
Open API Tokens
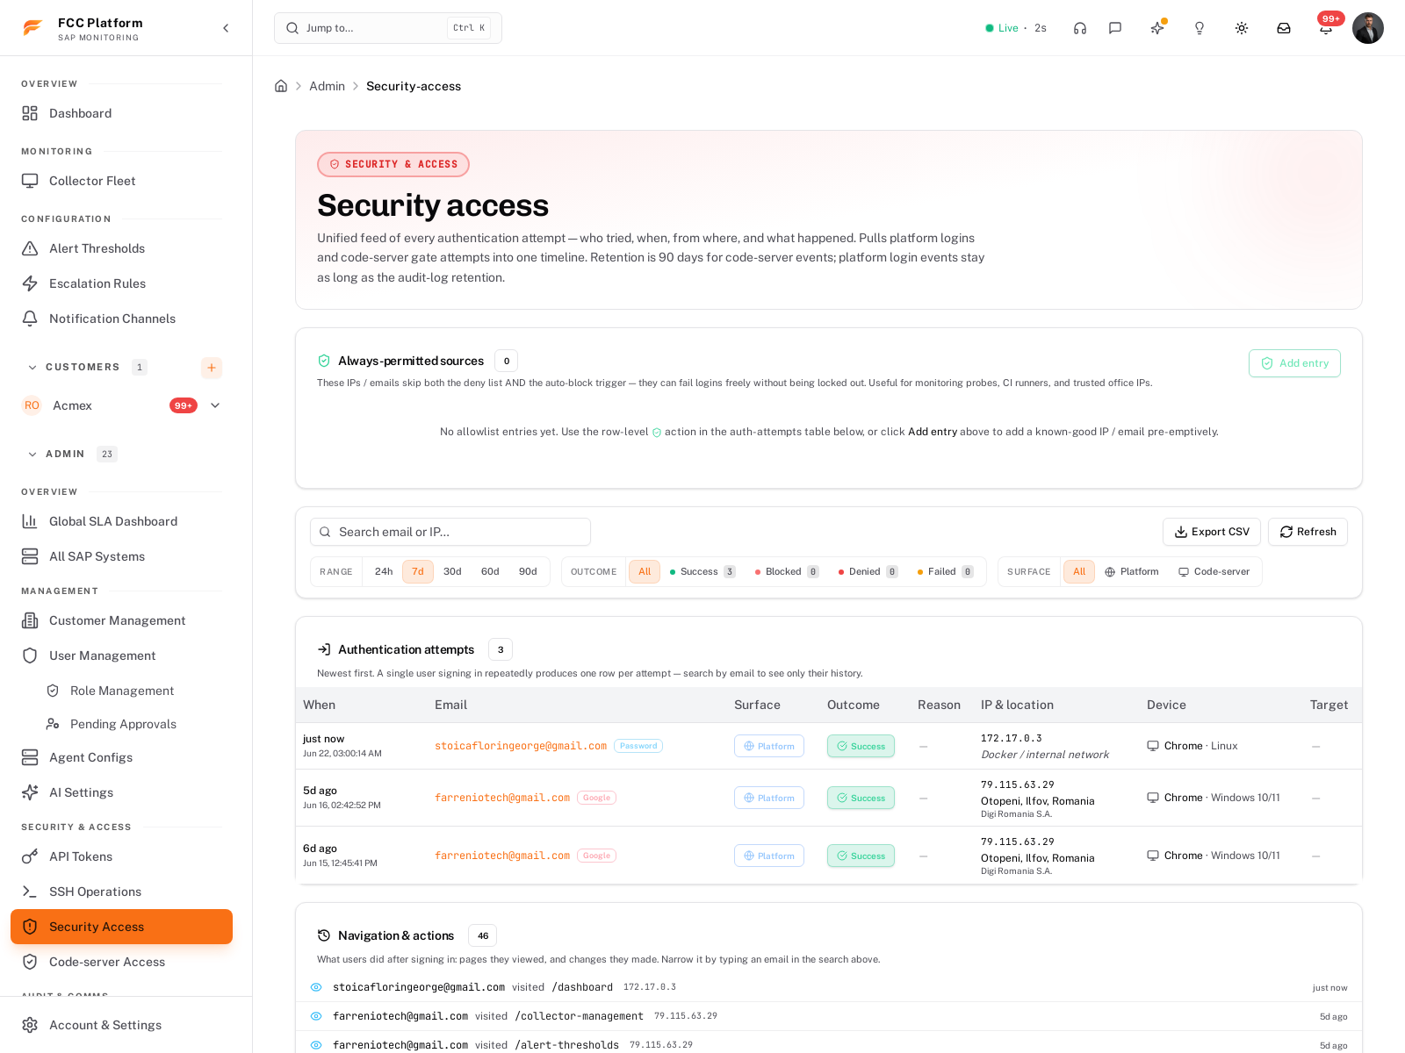click(x=121, y=856)
